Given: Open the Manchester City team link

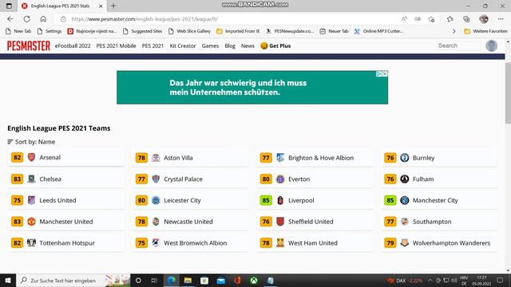Looking at the screenshot, I should (x=435, y=200).
